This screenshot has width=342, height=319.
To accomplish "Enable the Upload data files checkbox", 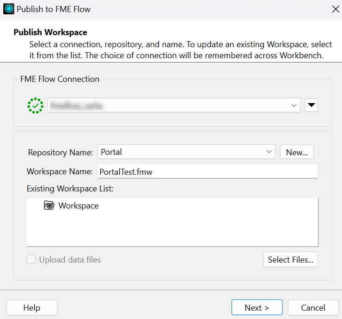I will pyautogui.click(x=31, y=259).
